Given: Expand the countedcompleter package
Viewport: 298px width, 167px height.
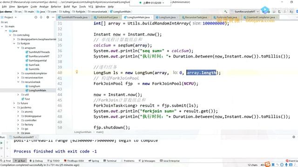Looking at the screenshot, I should click(x=18, y=73).
